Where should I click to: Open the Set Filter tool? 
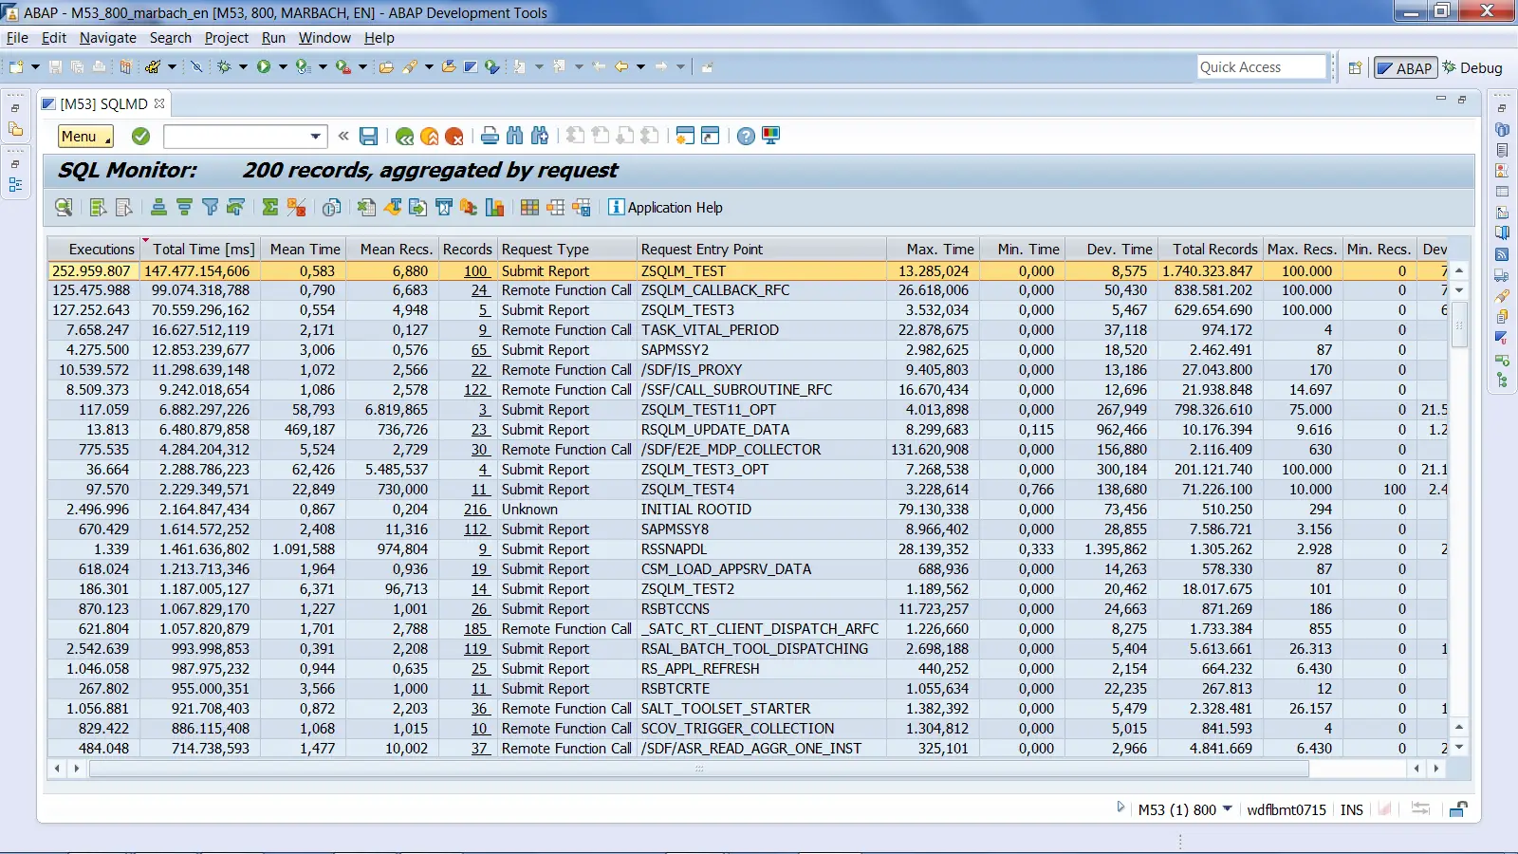click(x=211, y=207)
